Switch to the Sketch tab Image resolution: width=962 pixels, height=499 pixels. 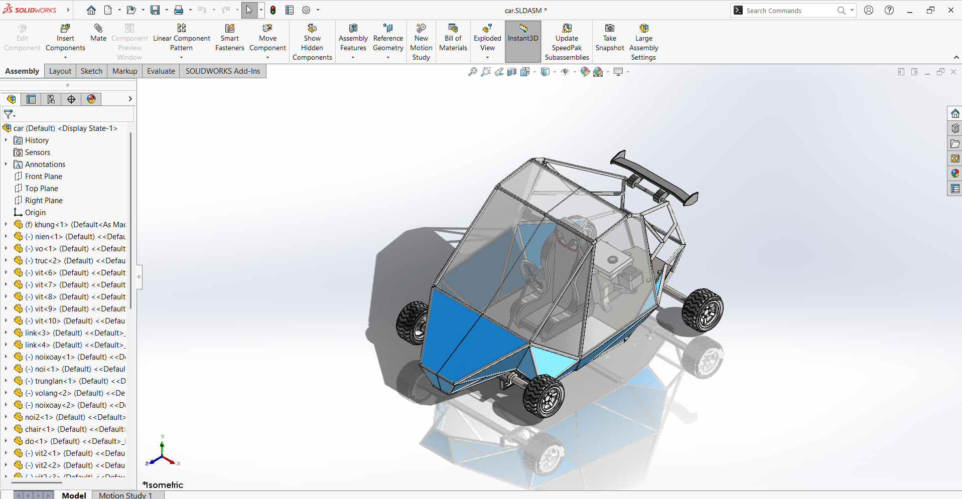[91, 71]
